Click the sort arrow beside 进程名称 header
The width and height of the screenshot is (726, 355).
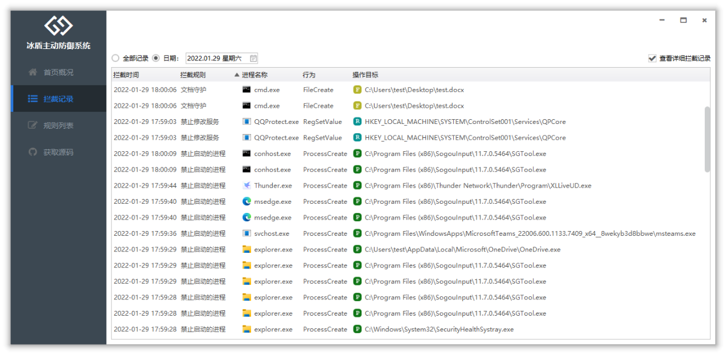point(237,75)
